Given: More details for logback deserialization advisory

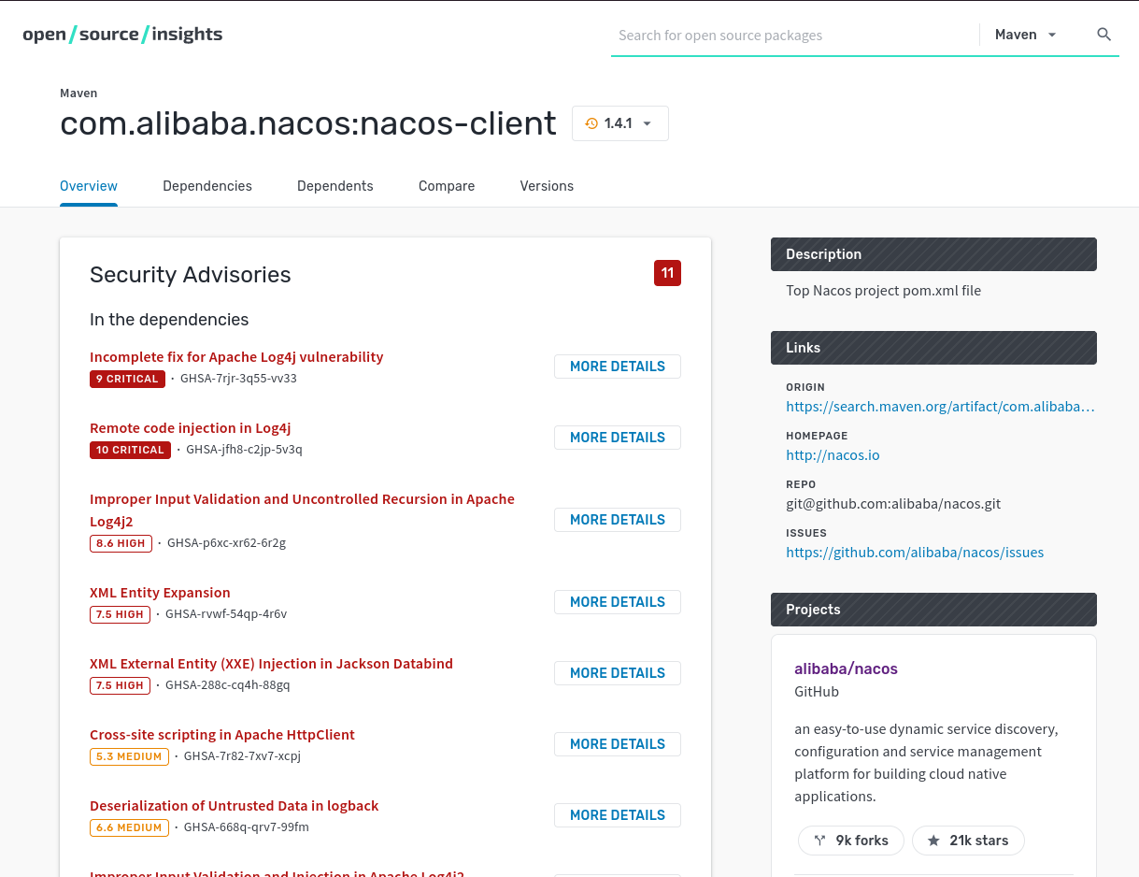Looking at the screenshot, I should pyautogui.click(x=617, y=815).
